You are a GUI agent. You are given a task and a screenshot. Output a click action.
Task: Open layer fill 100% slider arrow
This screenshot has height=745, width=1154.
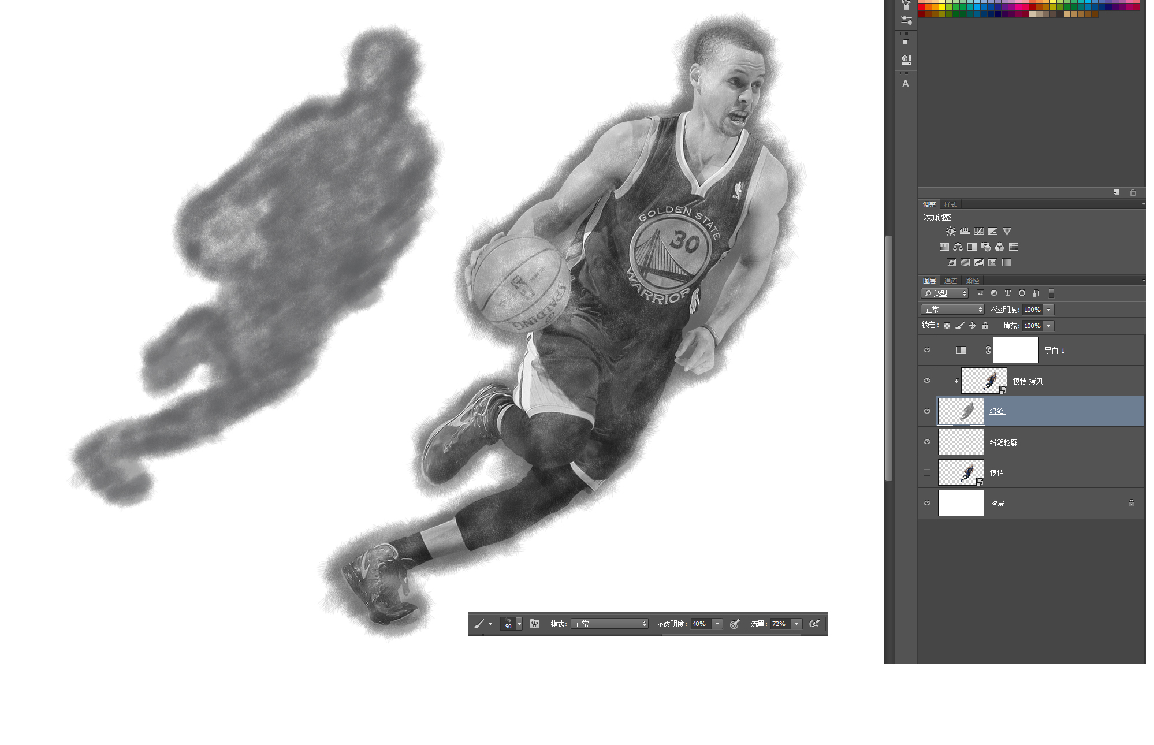[x=1049, y=326]
